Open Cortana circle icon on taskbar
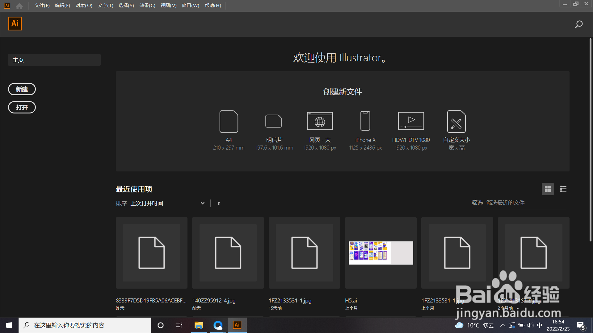 tap(161, 325)
